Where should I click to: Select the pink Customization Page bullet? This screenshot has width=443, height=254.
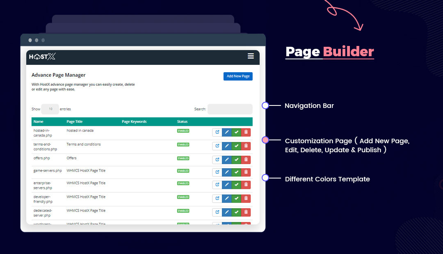265,140
